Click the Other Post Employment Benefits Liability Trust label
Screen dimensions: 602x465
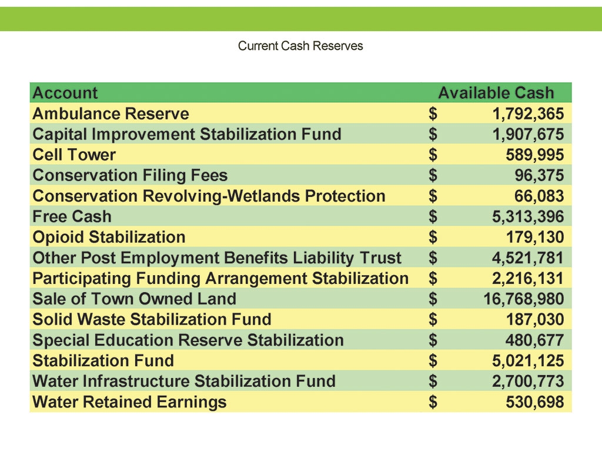point(217,257)
